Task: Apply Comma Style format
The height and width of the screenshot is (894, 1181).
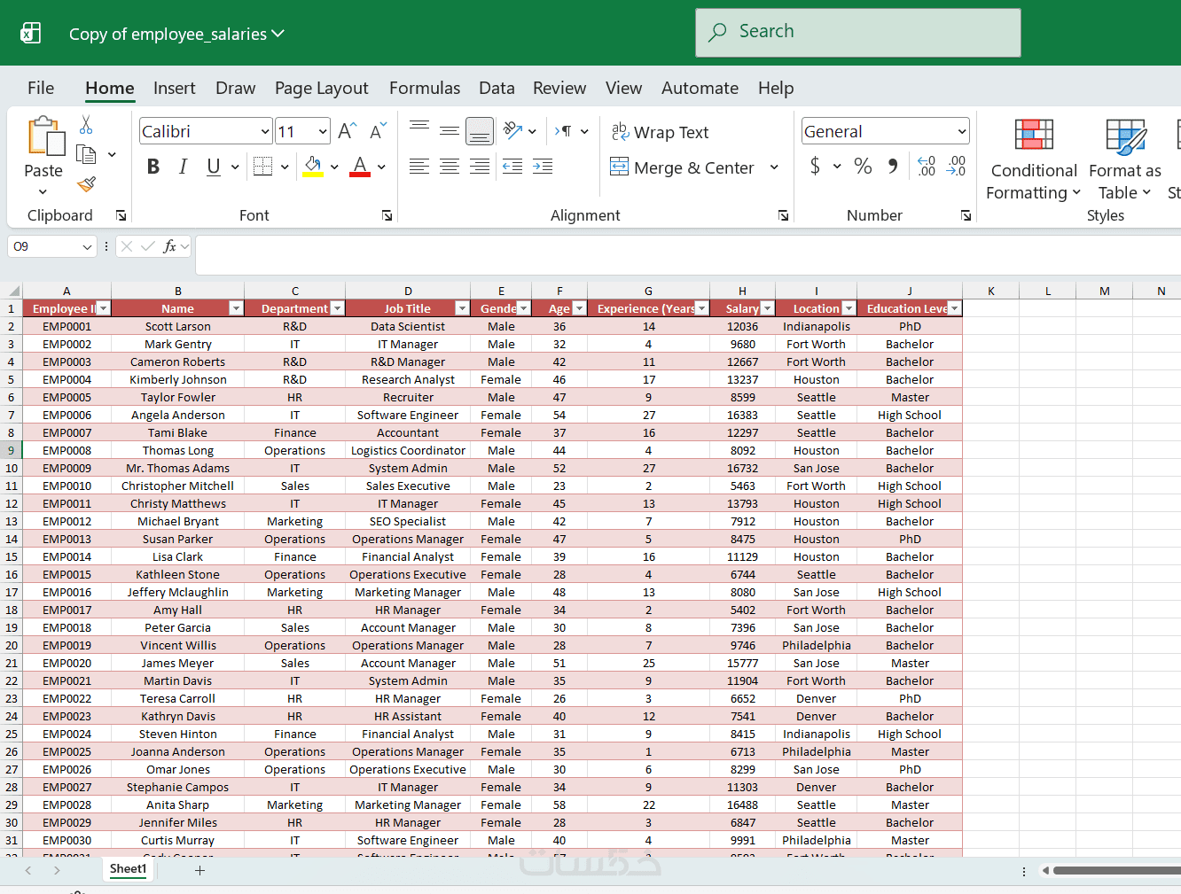Action: click(893, 166)
